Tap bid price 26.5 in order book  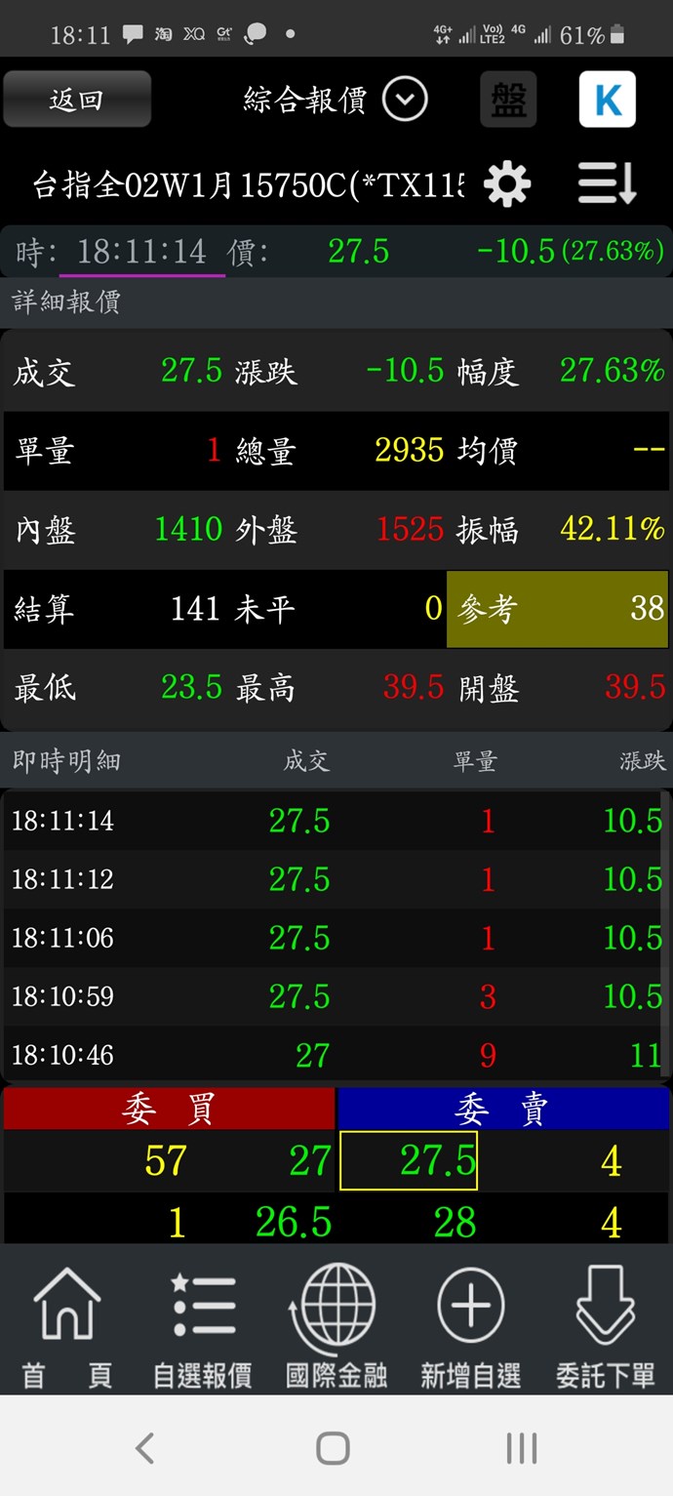pyautogui.click(x=294, y=1222)
